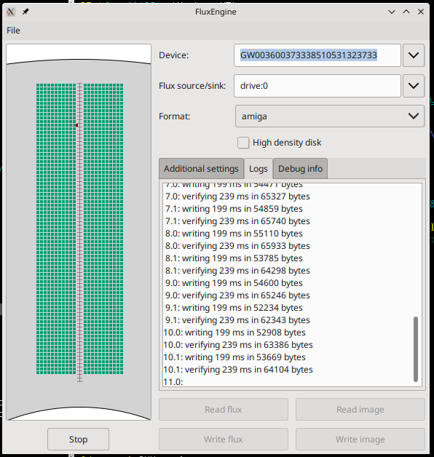Click the 'Flux source/sink:' label
The image size is (434, 457).
pyautogui.click(x=192, y=86)
